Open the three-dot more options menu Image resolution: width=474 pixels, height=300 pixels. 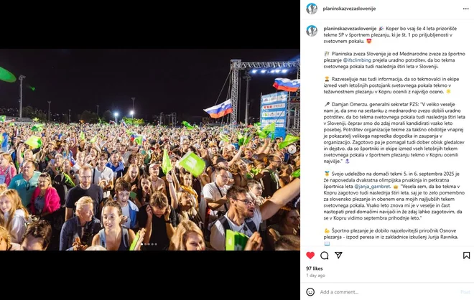click(466, 9)
